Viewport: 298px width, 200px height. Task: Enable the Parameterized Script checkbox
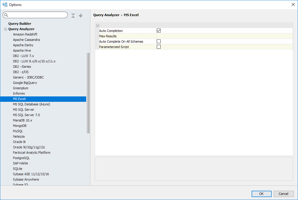(x=159, y=47)
